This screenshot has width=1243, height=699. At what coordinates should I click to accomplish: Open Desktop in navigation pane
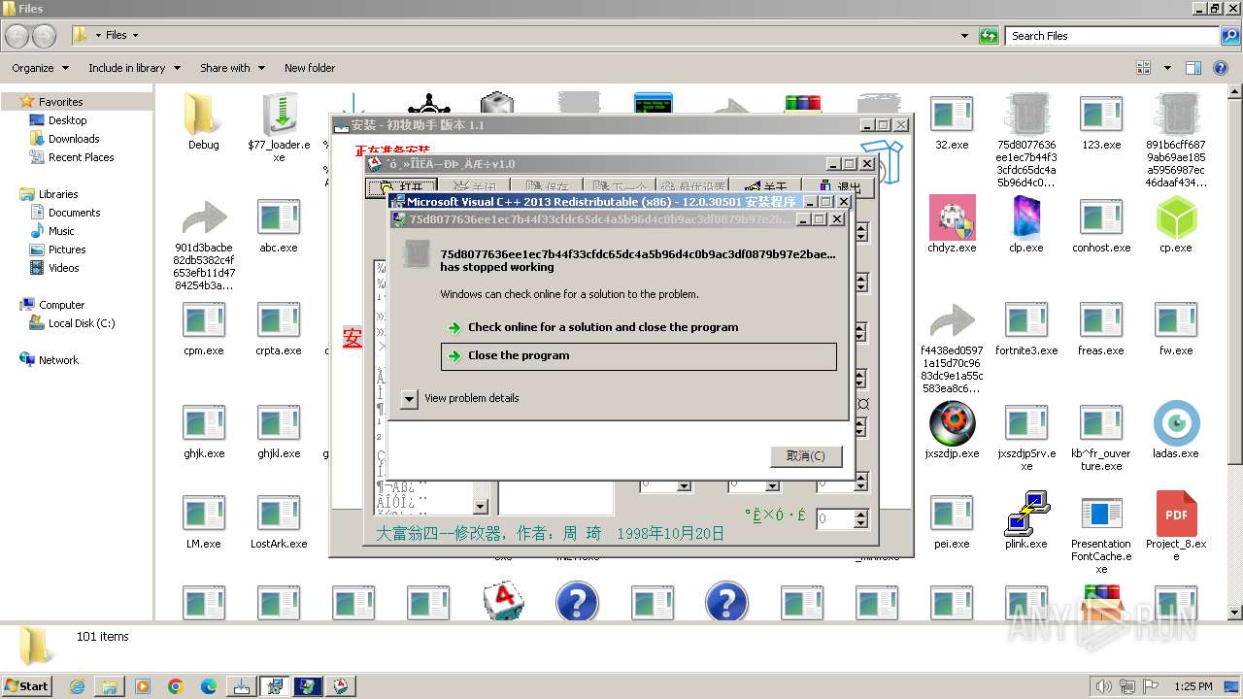tap(67, 120)
